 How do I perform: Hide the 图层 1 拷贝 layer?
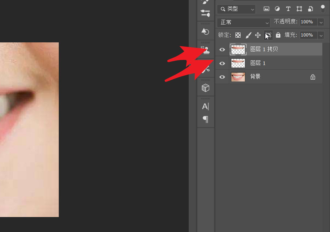[x=222, y=49]
